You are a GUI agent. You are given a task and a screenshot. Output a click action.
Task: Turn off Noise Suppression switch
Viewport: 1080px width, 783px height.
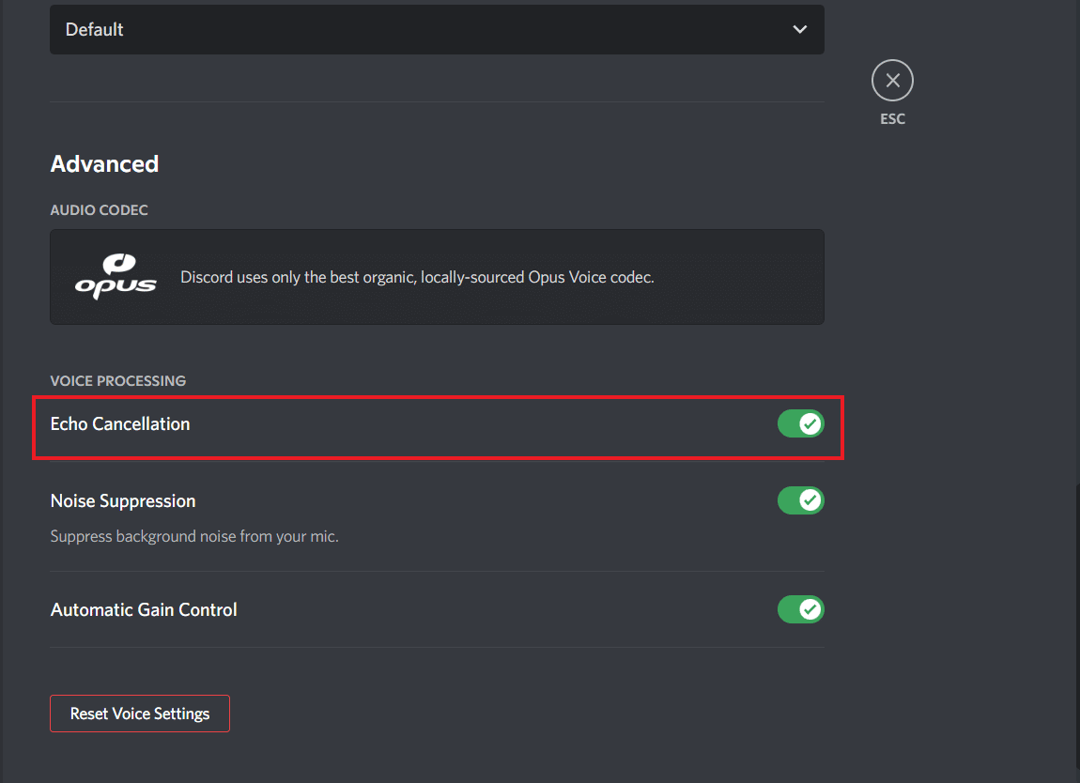[x=800, y=500]
